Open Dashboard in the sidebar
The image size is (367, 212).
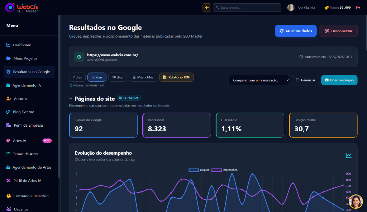(29, 45)
